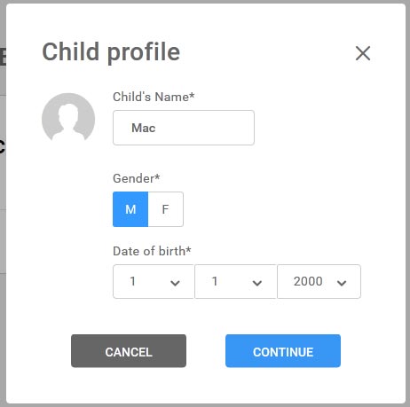This screenshot has width=410, height=407.
Task: Focus the Child's Name input field
Action: 184,128
